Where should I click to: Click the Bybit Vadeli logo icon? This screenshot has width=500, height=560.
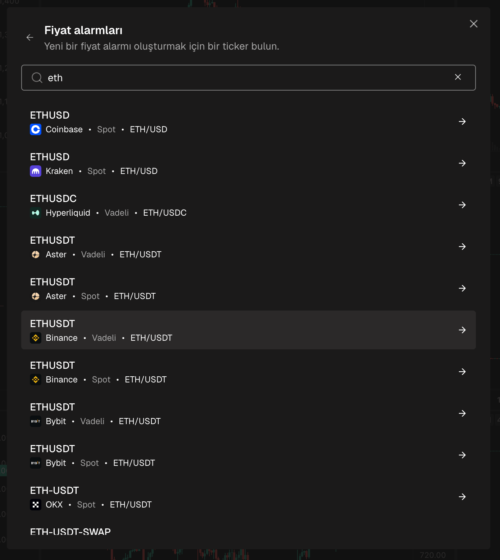[36, 421]
